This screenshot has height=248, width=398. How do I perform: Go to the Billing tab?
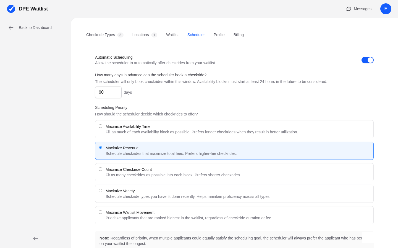point(239,35)
